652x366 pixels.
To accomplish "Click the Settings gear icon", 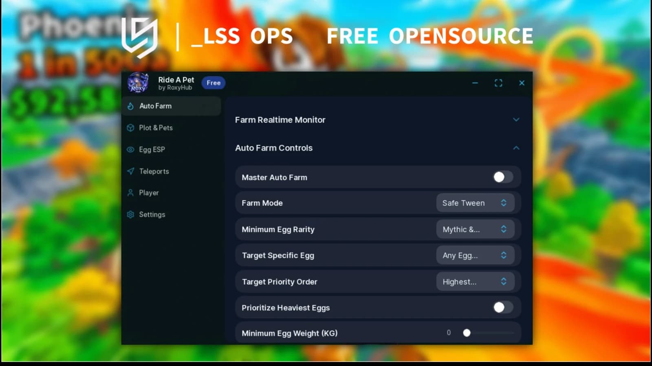I will click(130, 214).
